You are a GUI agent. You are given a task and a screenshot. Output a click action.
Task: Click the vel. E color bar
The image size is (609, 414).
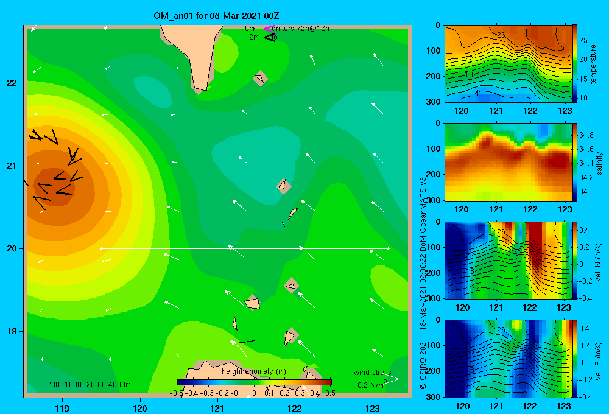[x=575, y=359]
